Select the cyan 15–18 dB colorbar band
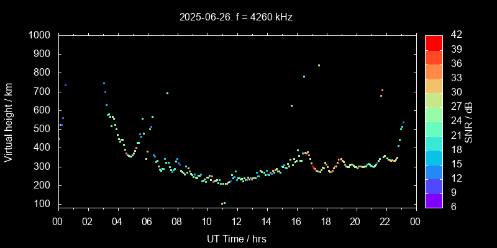Screen dimensions: 497x248 (434, 157)
